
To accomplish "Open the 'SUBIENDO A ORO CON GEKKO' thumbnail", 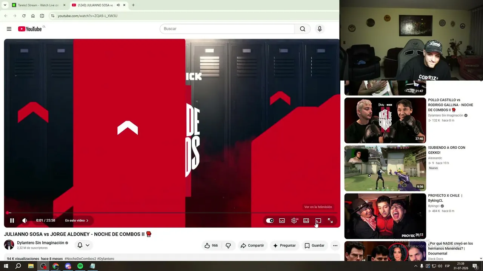I will [385, 168].
